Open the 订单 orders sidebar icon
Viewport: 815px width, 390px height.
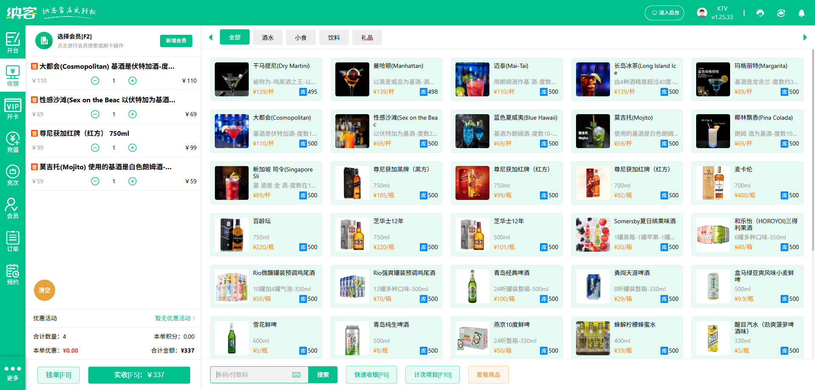pyautogui.click(x=13, y=241)
